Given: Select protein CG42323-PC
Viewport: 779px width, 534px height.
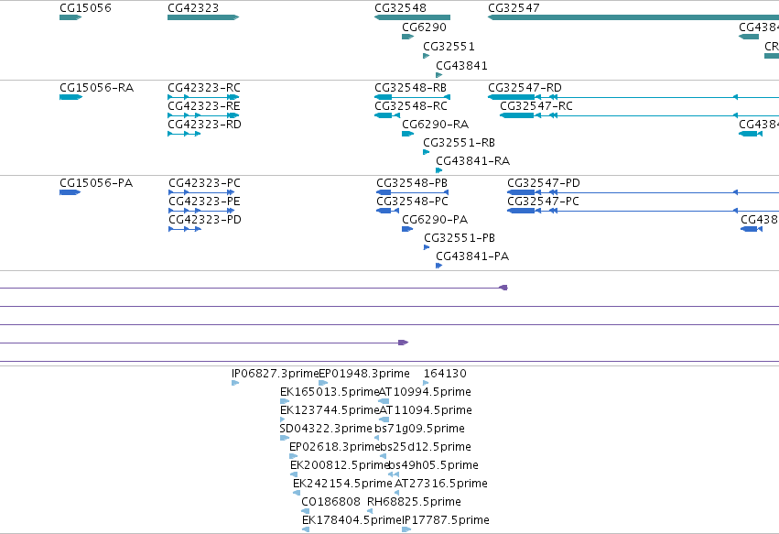Looking at the screenshot, I should (201, 192).
